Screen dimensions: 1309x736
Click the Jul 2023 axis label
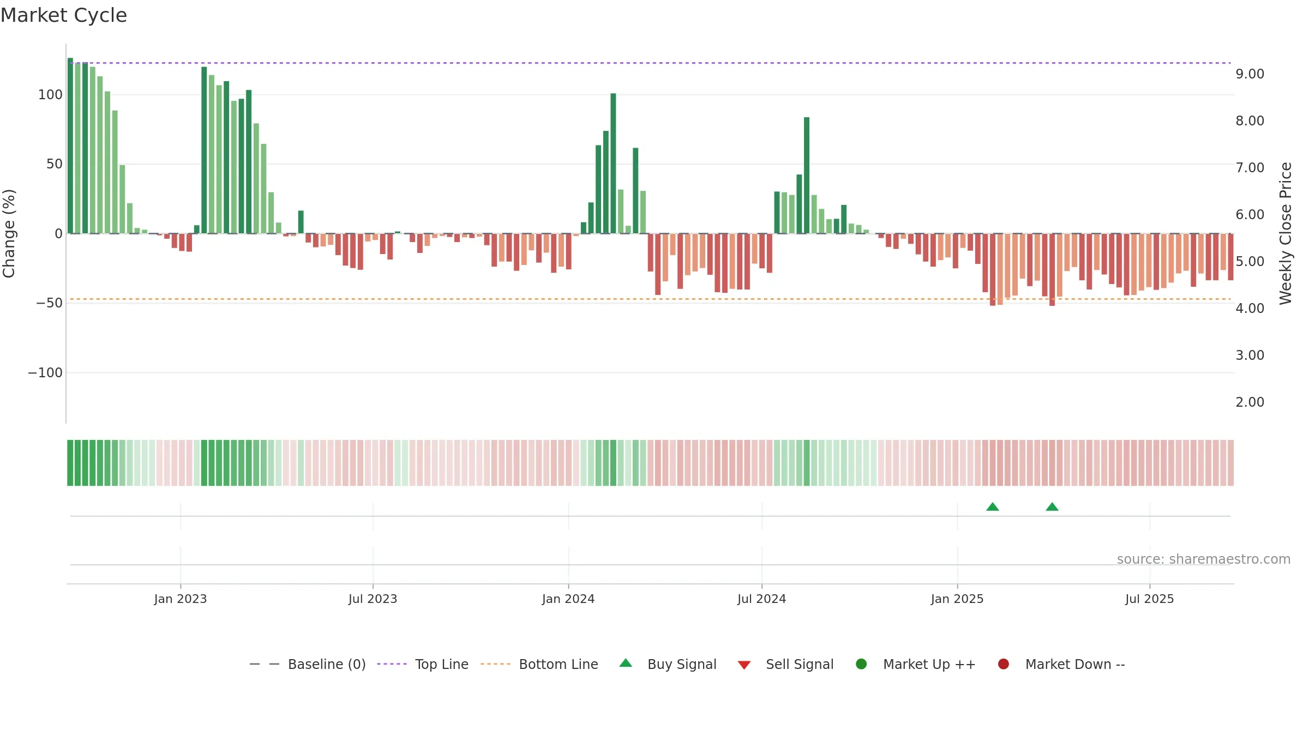tap(373, 599)
